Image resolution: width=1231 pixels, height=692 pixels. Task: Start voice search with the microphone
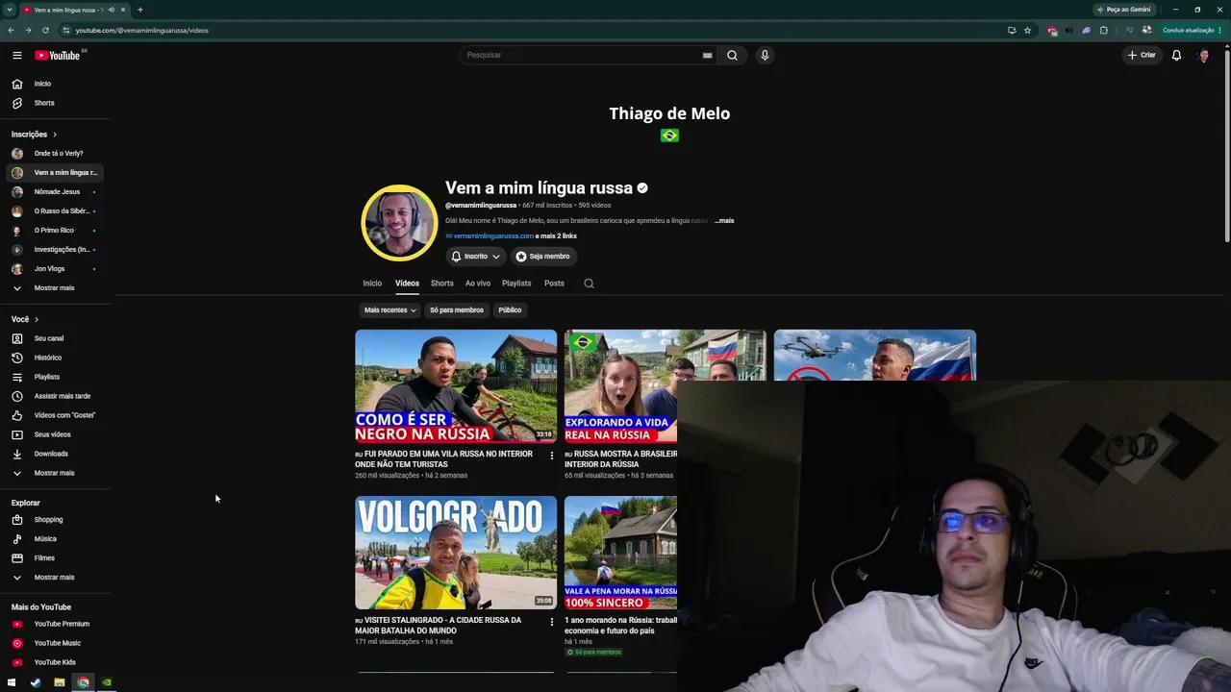coord(765,55)
